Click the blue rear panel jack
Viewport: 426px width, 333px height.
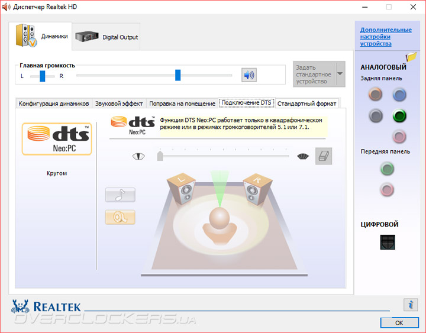click(x=399, y=95)
